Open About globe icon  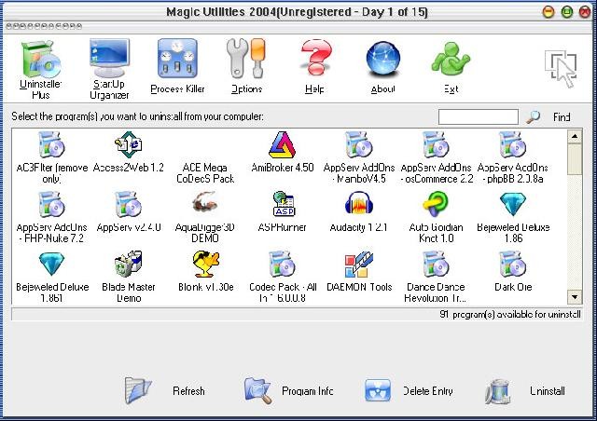click(x=383, y=60)
